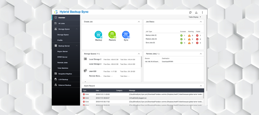Click the Sync Jobs red failed icon
This screenshot has height=115, width=259.
click(x=197, y=43)
